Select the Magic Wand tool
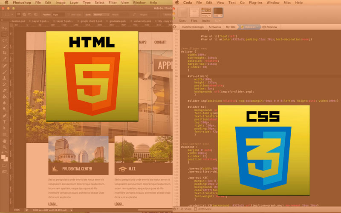The image size is (341, 213). click(4, 47)
